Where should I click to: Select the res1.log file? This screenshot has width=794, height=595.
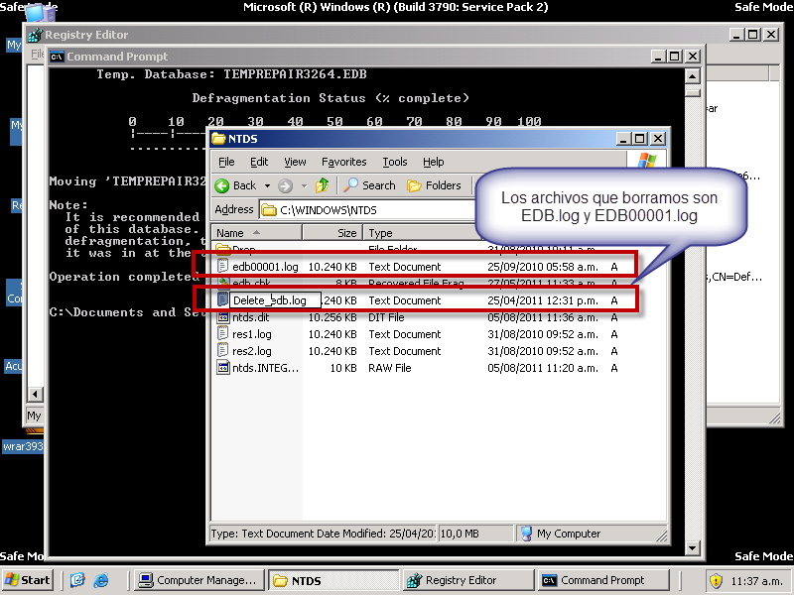pos(251,334)
